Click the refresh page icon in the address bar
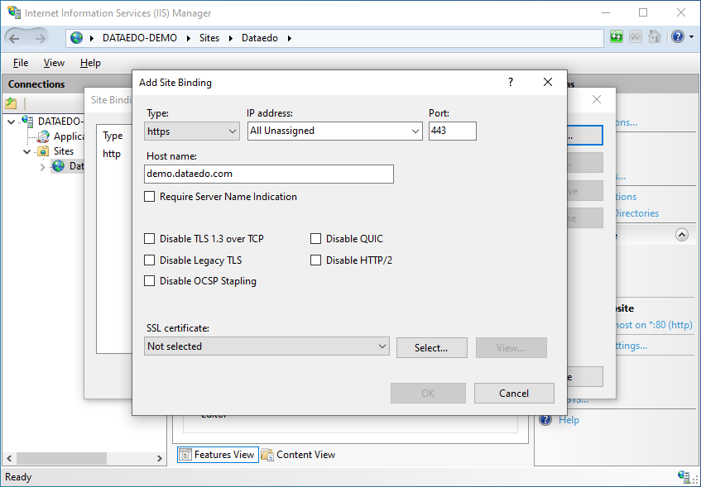The height and width of the screenshot is (487, 701). coord(617,37)
